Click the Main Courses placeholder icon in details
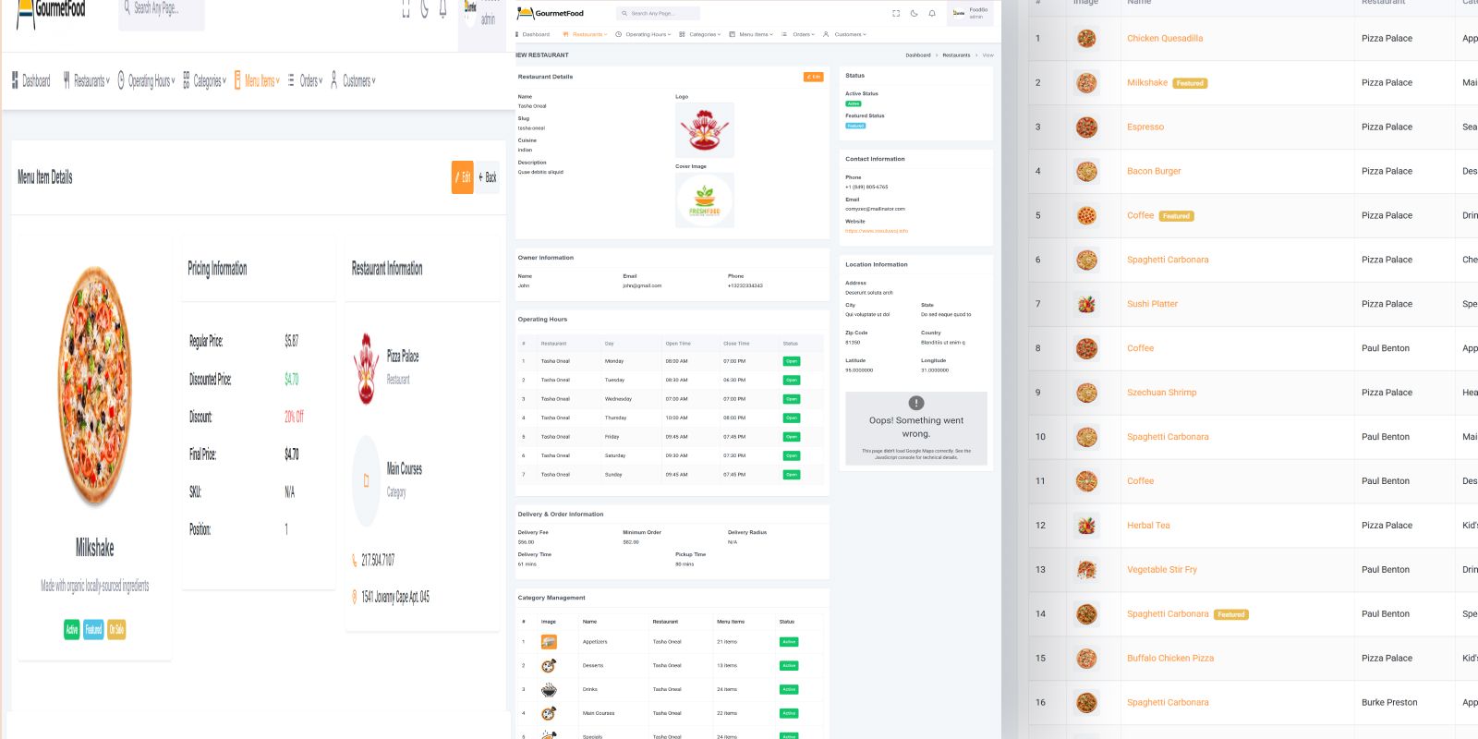Screen dimensions: 1478x739 pyautogui.click(x=367, y=481)
